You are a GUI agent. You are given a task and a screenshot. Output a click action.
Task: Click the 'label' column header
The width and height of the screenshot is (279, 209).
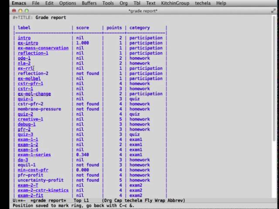(x=24, y=28)
